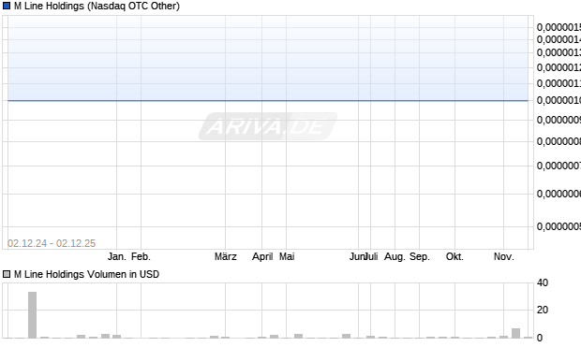Click the 'Sep.' axis label
This screenshot has height=347, width=581.
pos(420,256)
